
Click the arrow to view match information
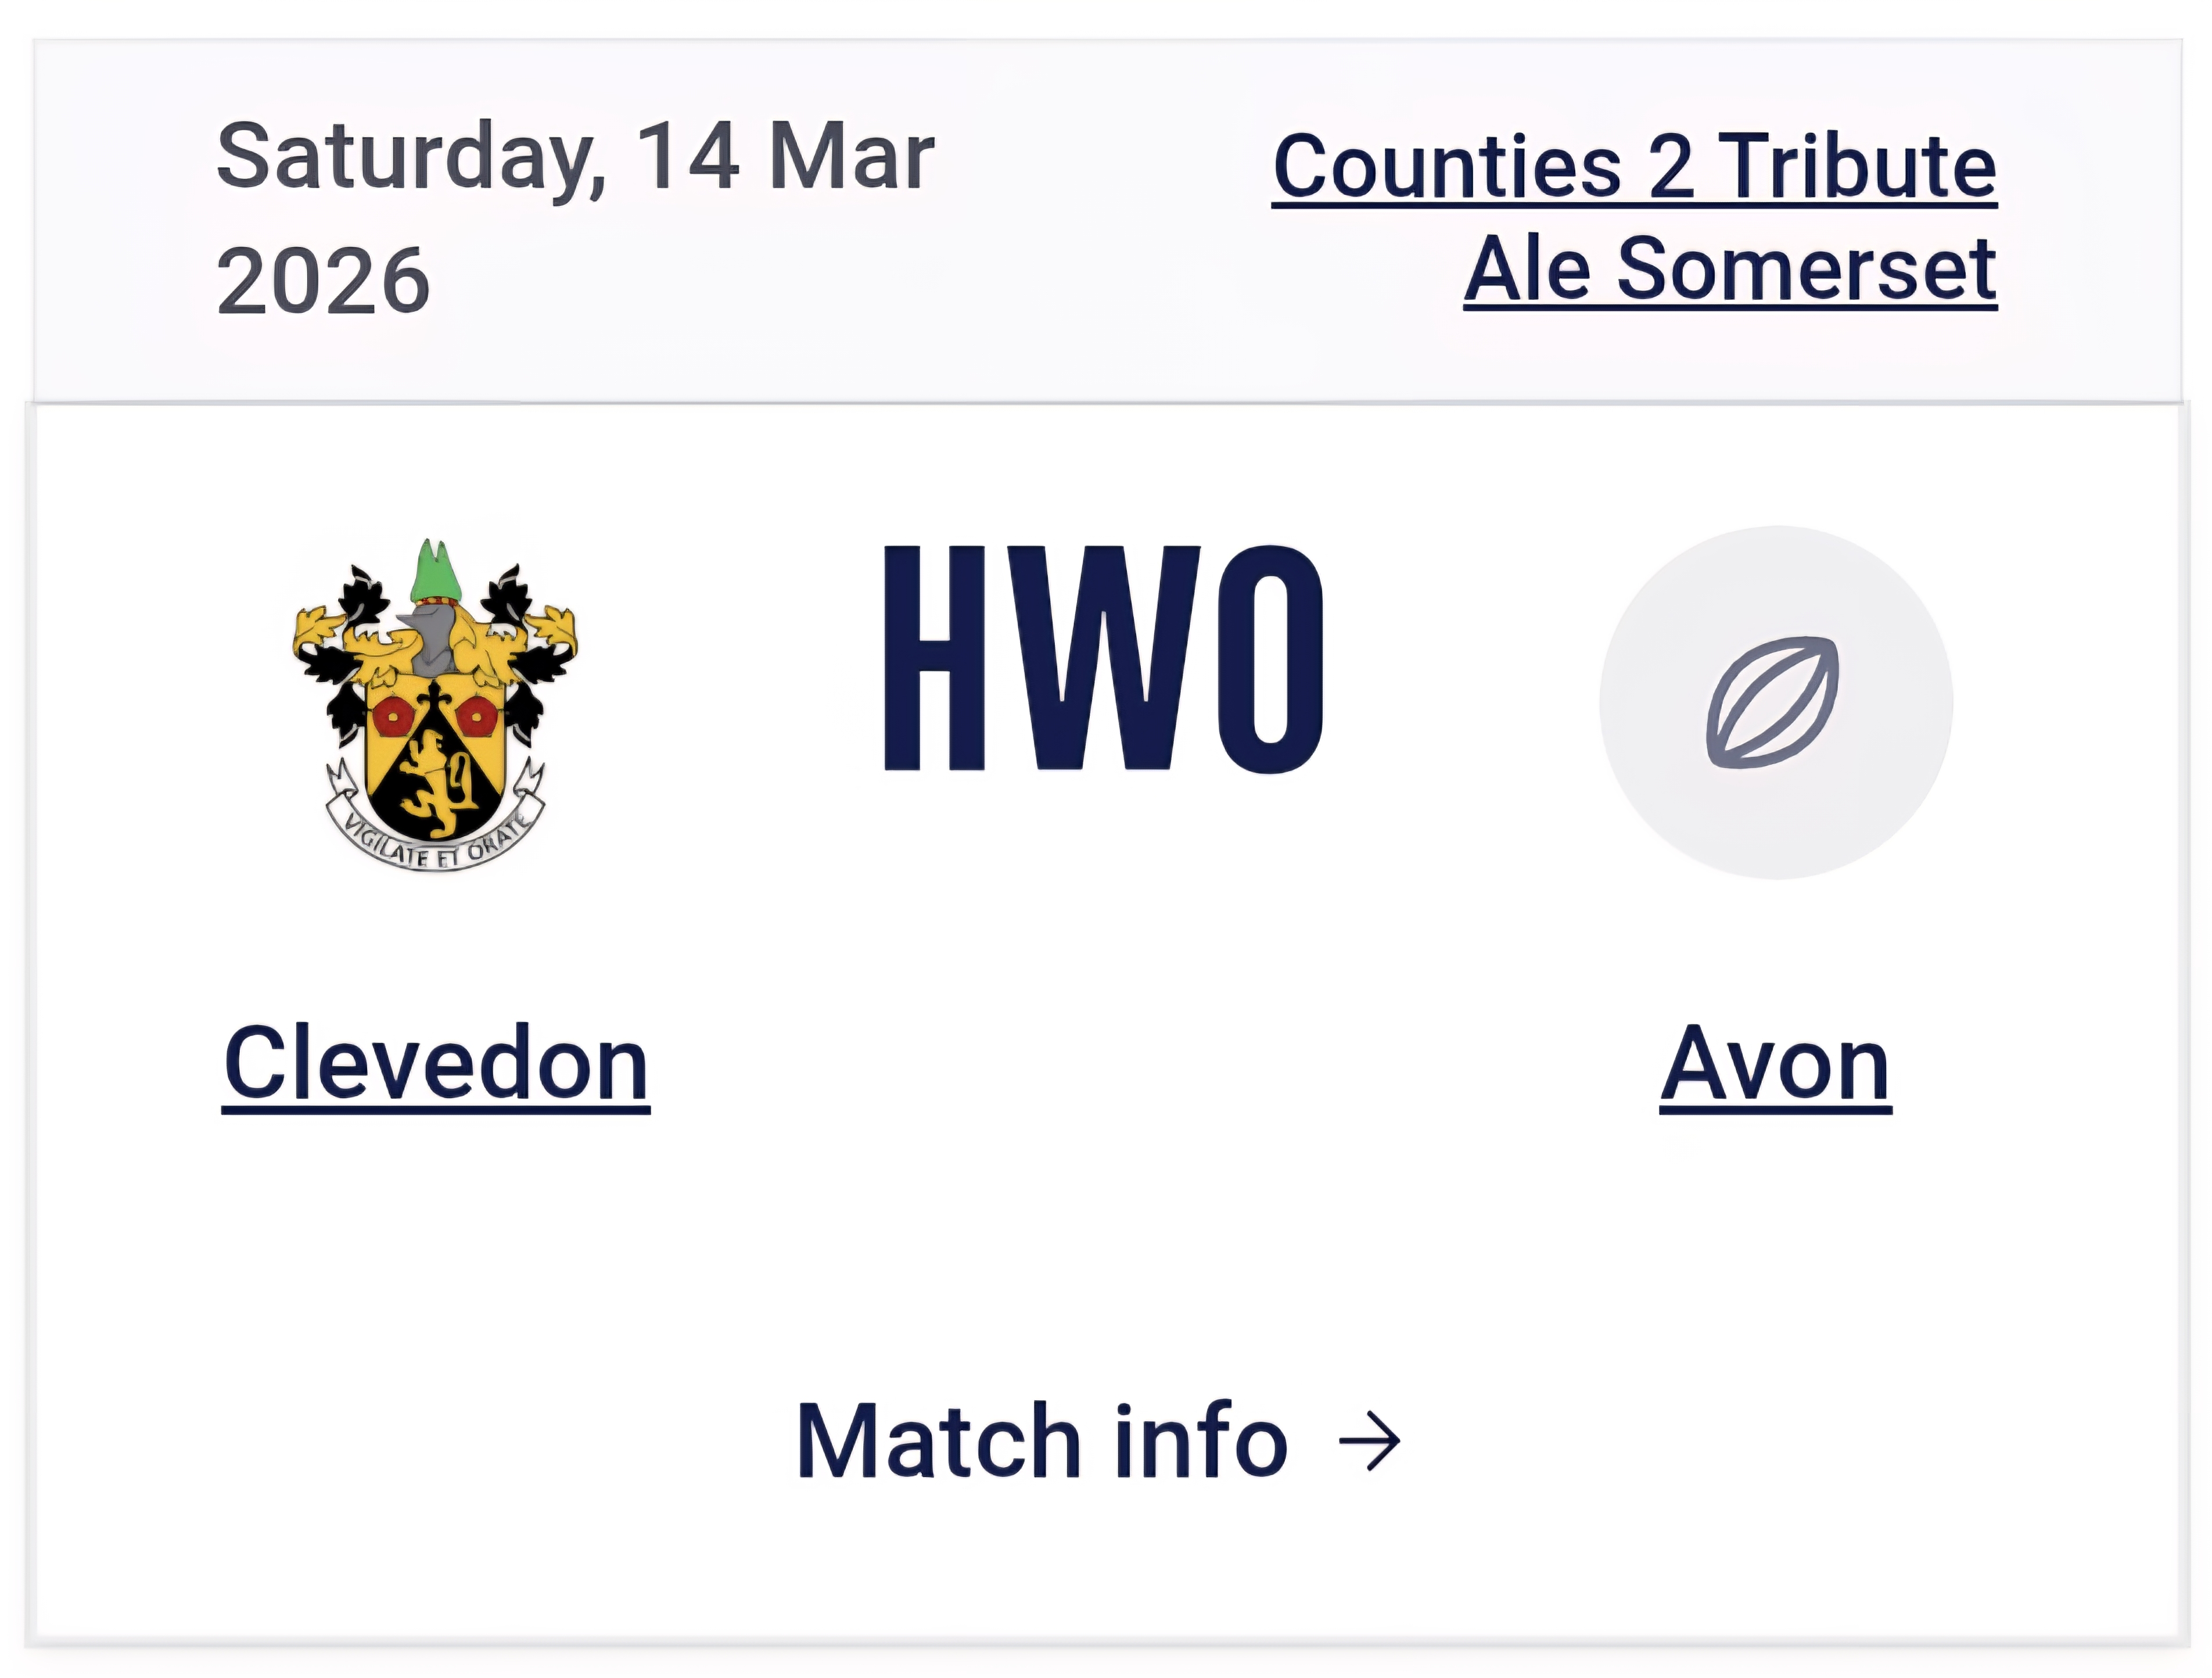1373,1440
